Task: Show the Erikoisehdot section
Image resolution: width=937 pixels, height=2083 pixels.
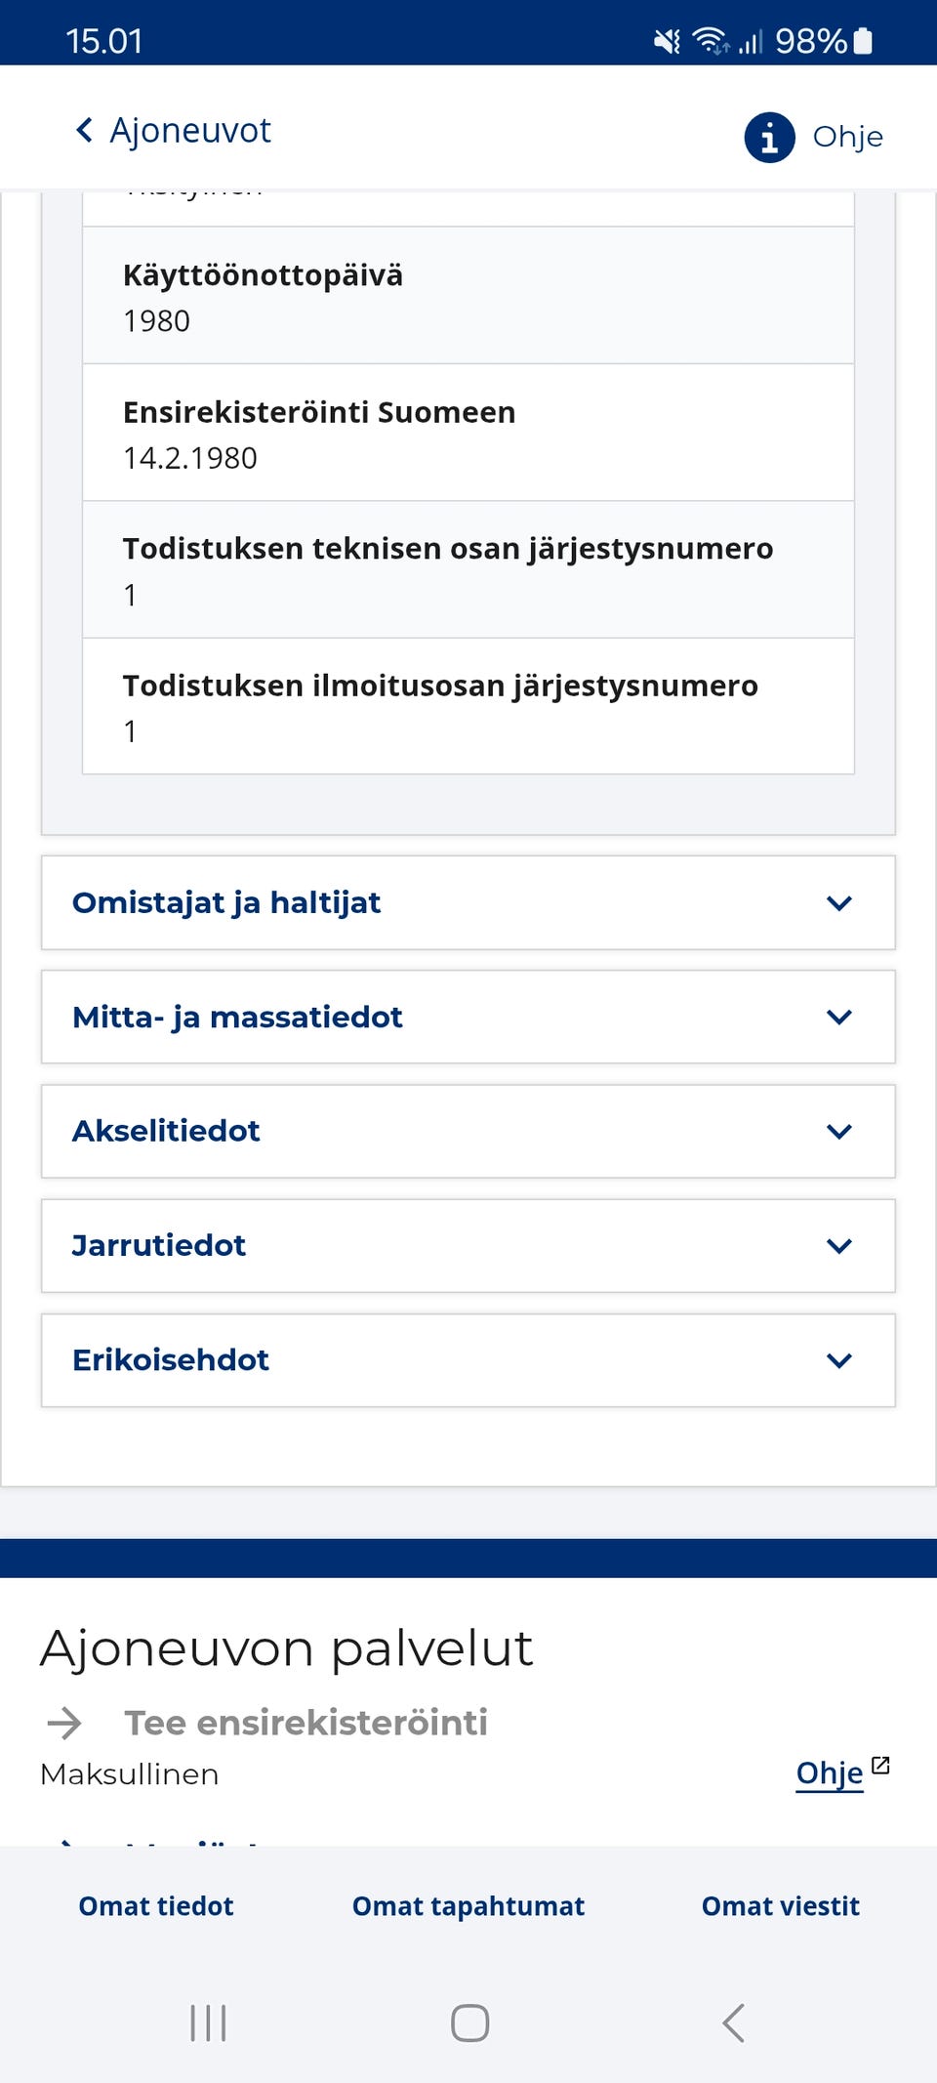Action: (x=837, y=1359)
